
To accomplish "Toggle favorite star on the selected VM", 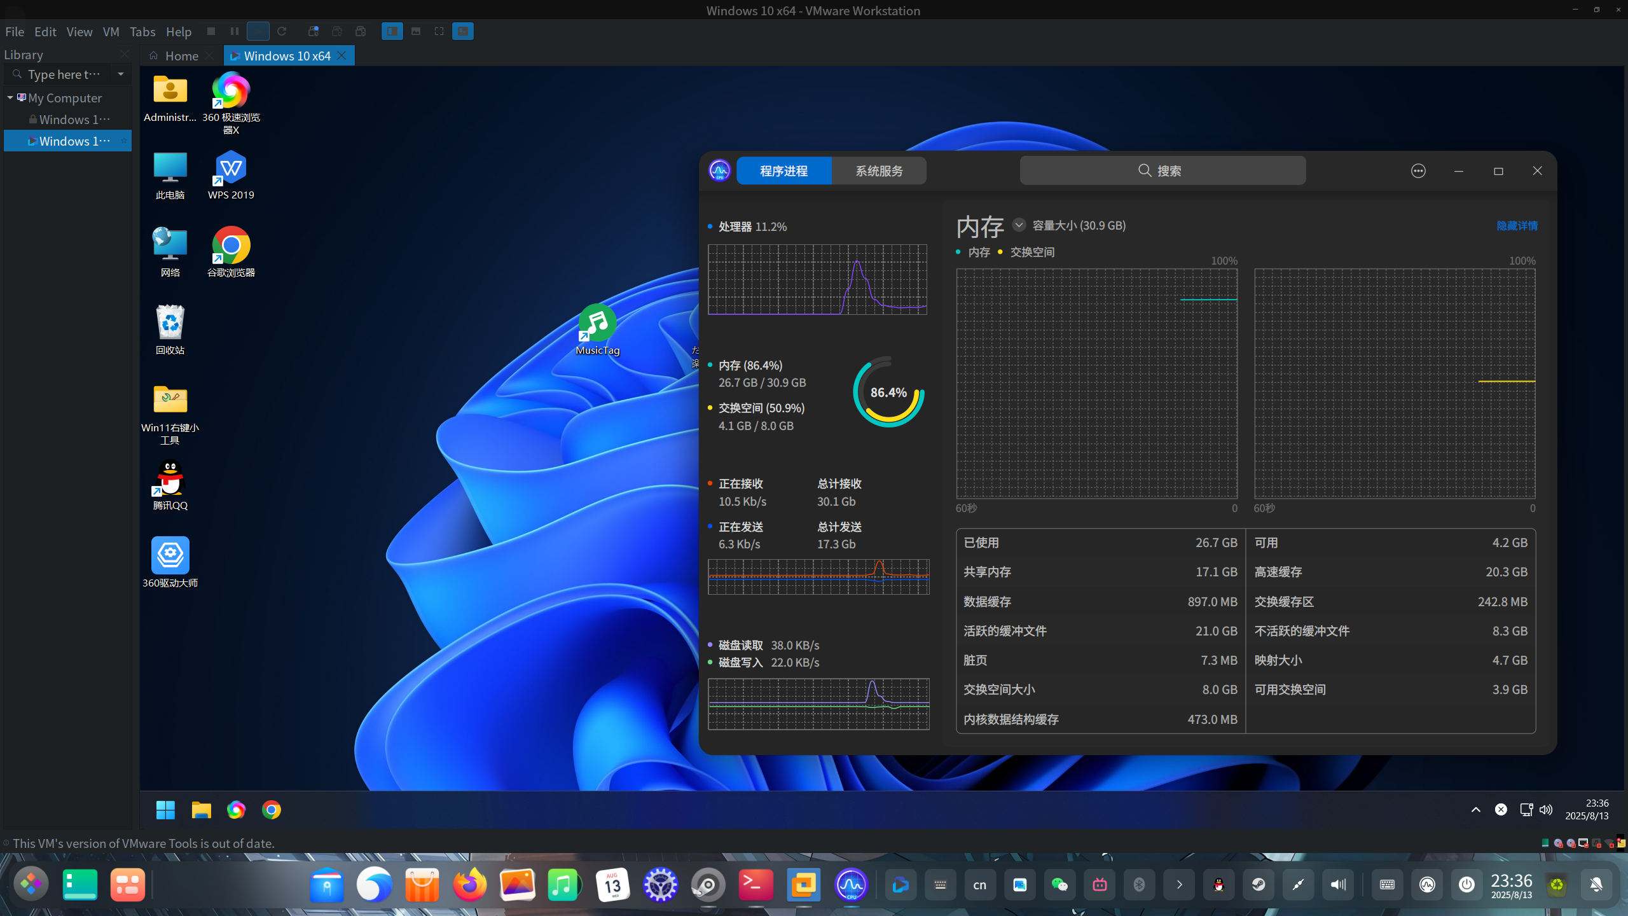I will click(123, 141).
